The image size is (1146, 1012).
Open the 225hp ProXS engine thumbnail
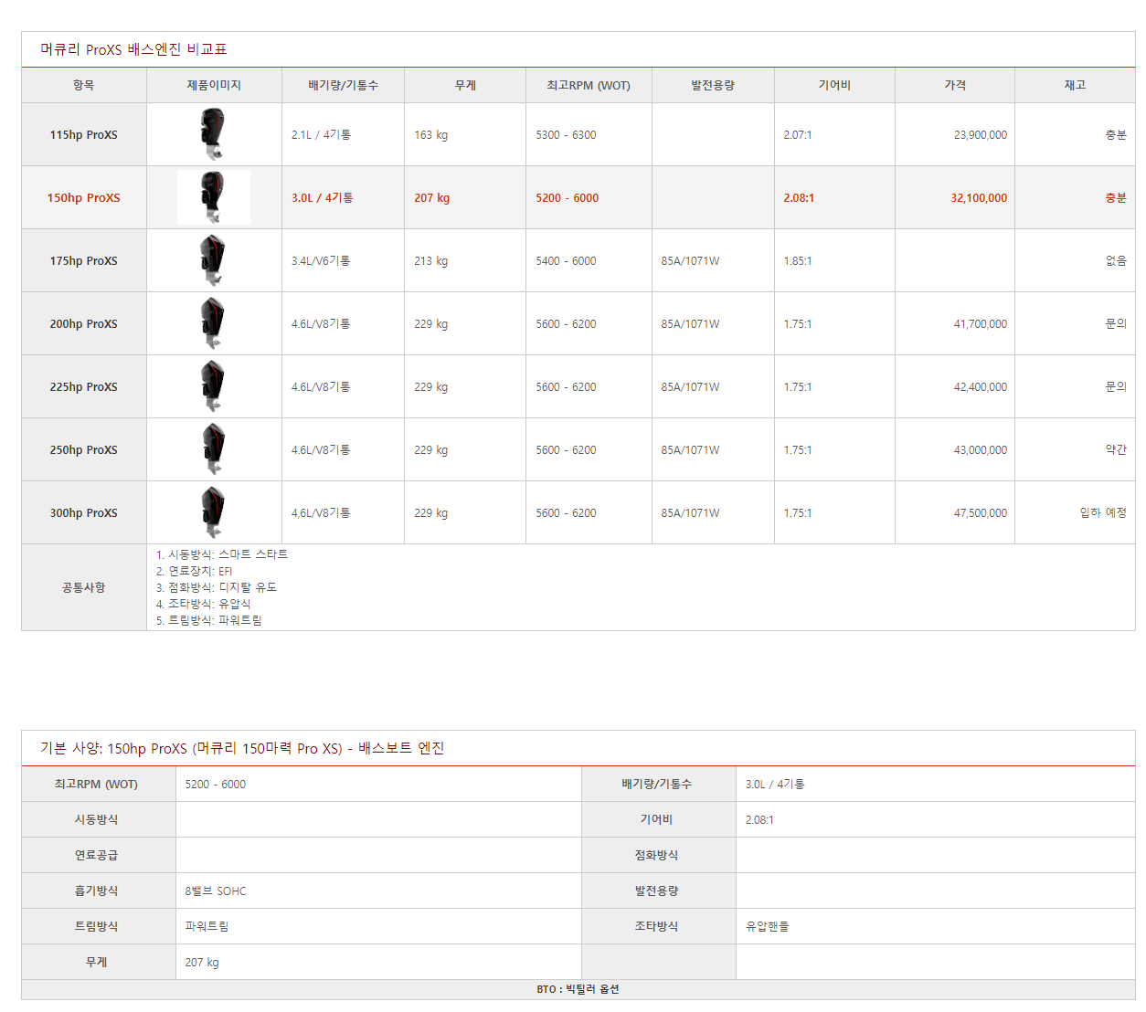point(213,386)
